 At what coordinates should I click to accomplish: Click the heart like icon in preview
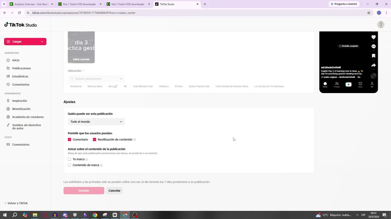373,37
